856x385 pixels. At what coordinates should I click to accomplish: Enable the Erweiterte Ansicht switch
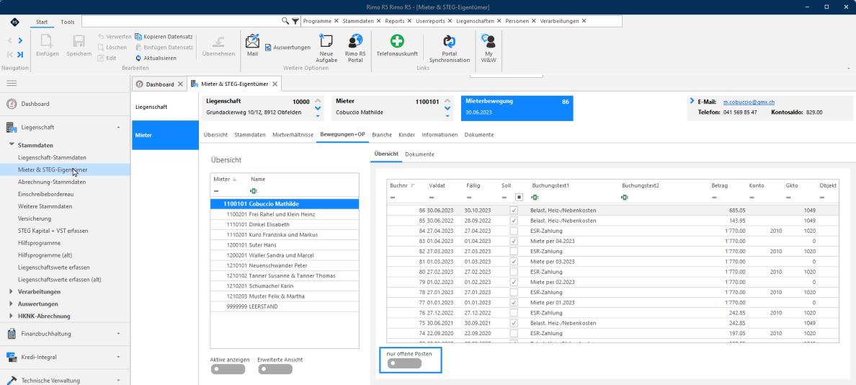point(275,369)
